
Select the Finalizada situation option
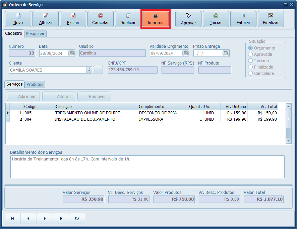250,67
